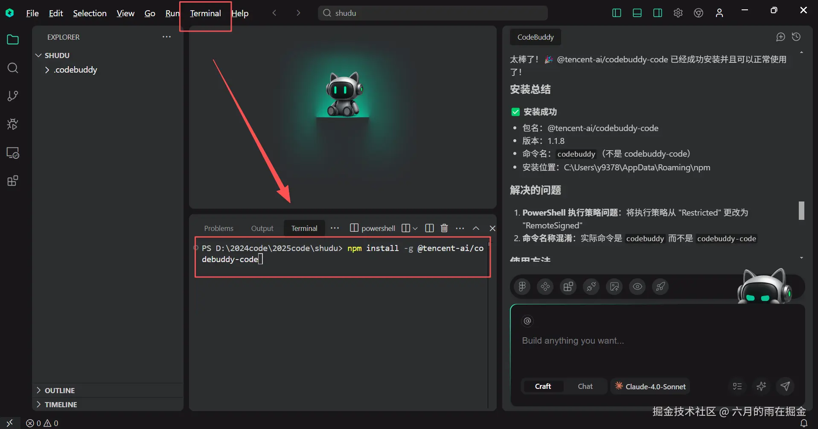Click the image upload icon
Screen dimensions: 818x429
[x=614, y=286]
